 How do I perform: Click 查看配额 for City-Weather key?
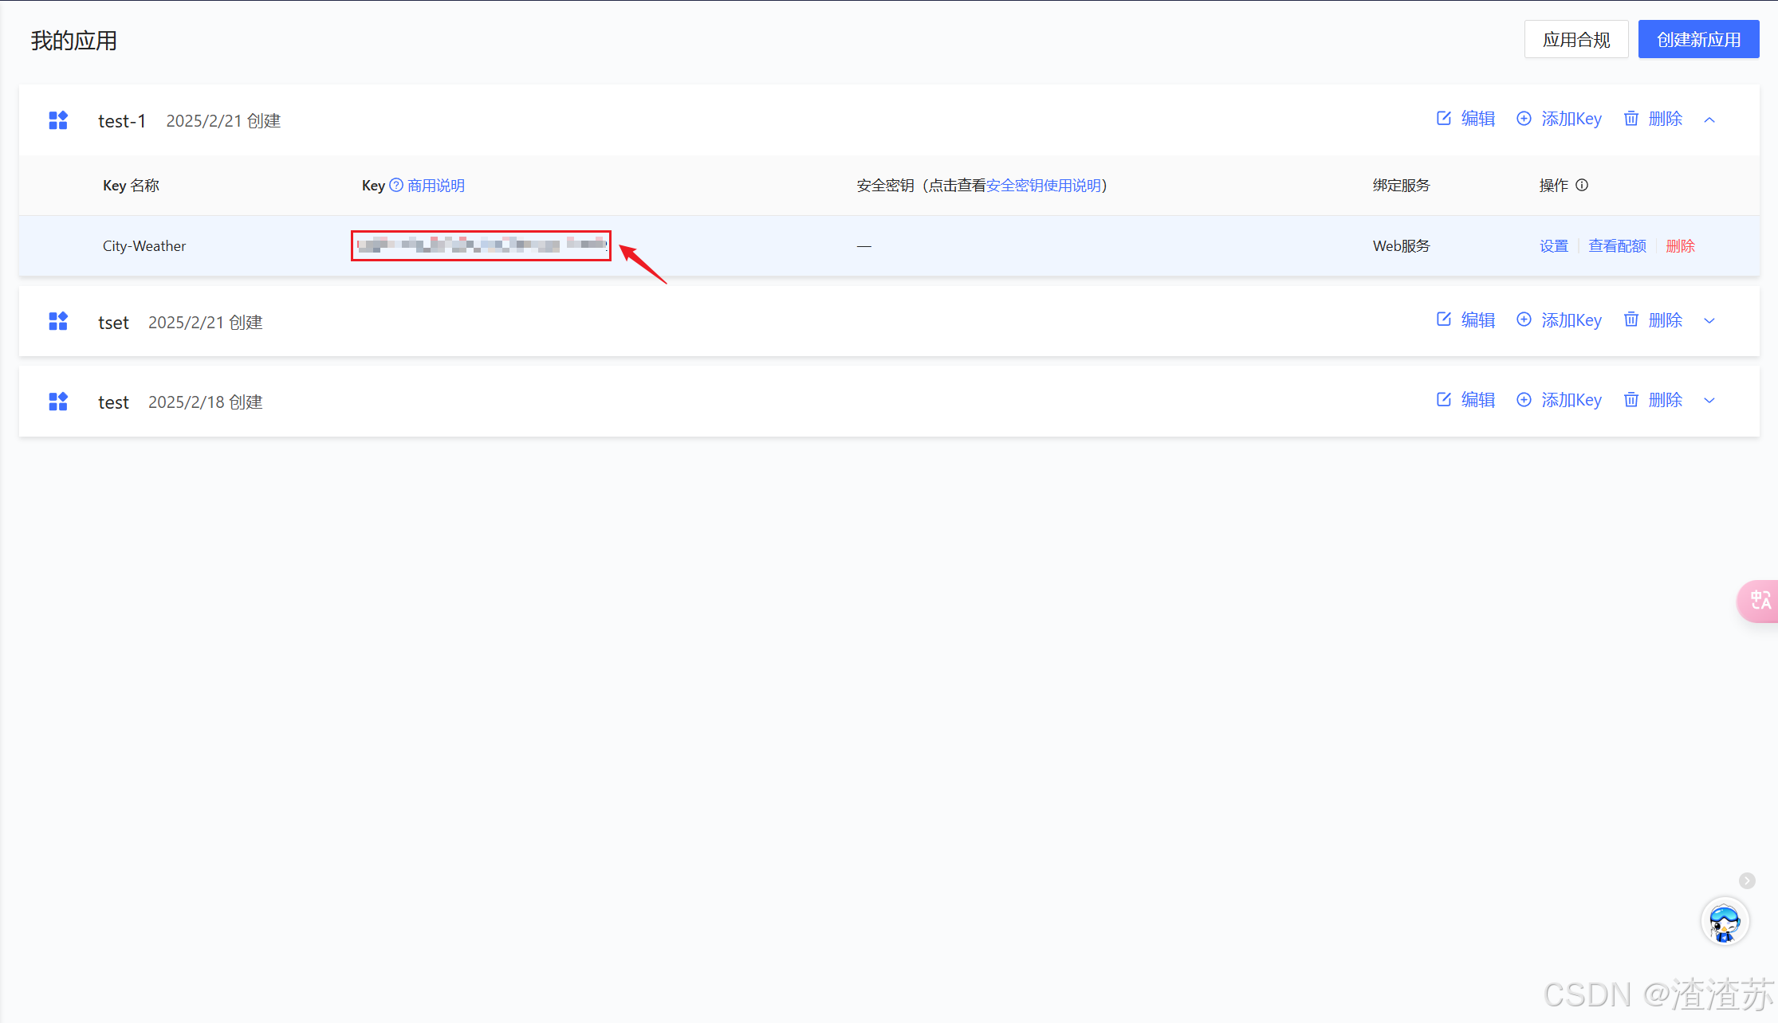click(1617, 246)
